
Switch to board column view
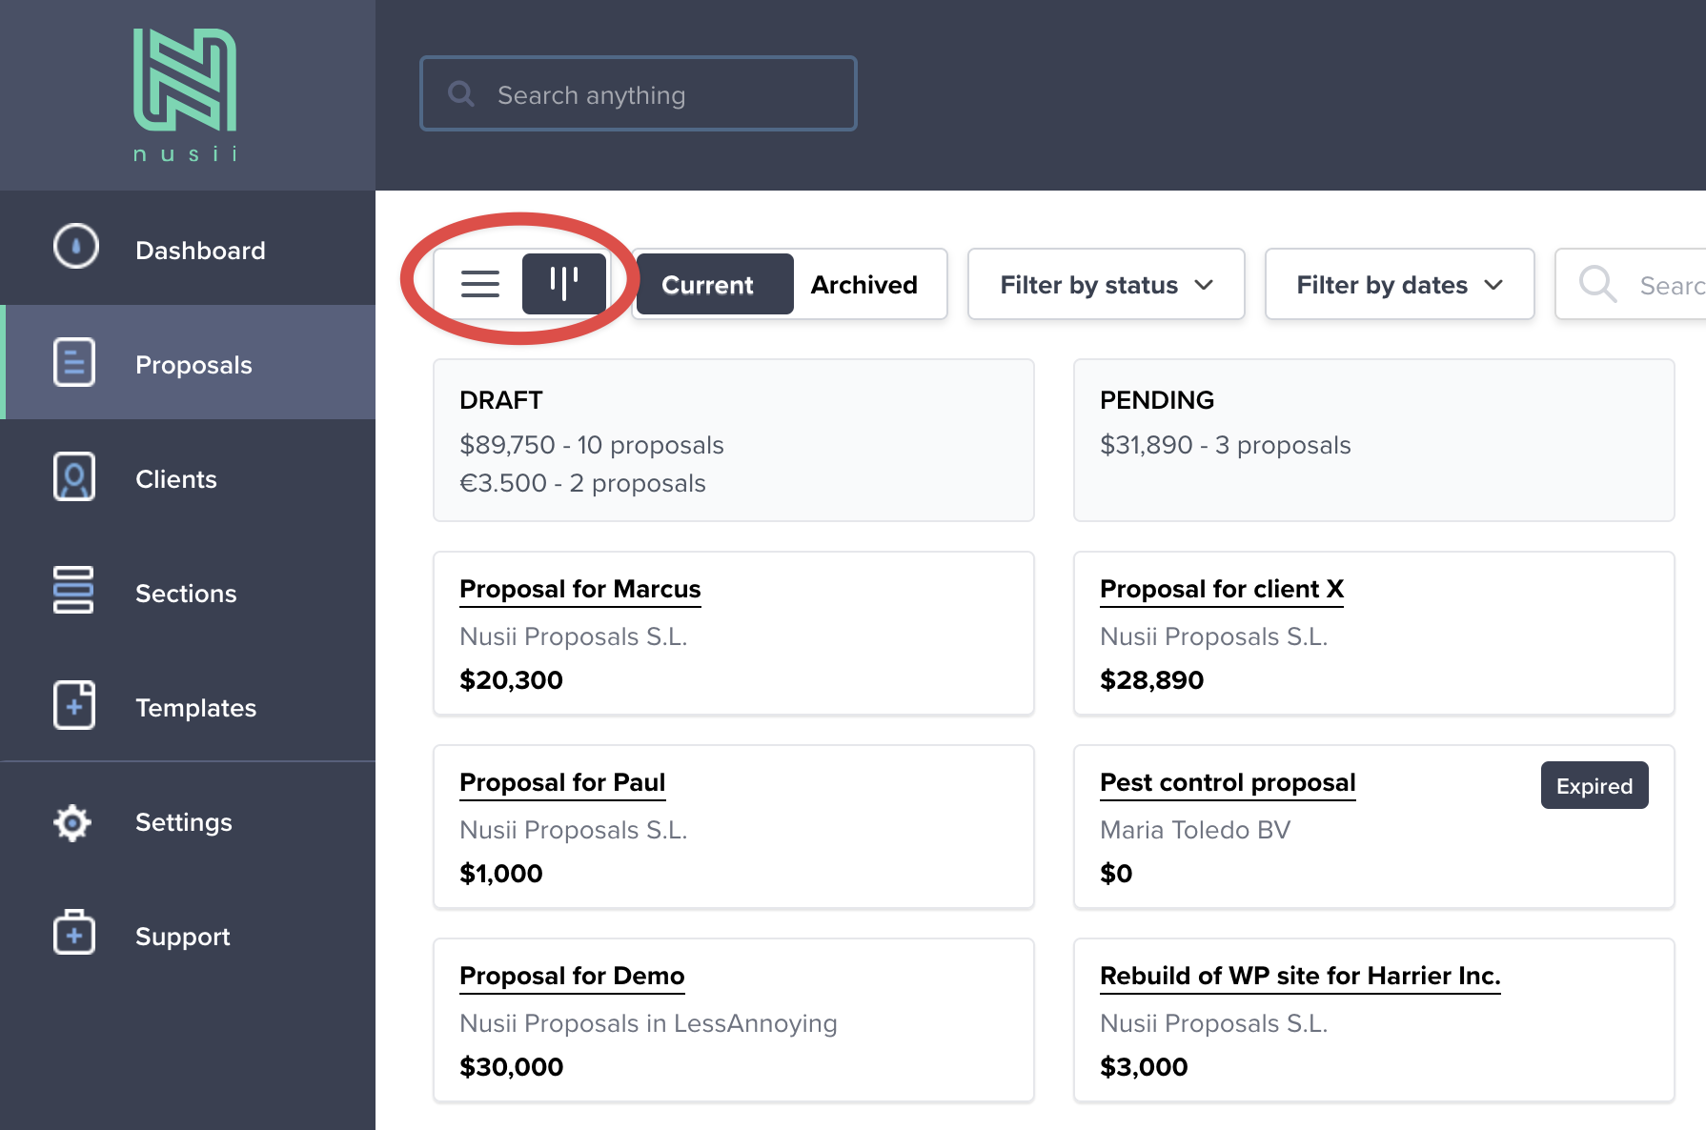pos(563,284)
